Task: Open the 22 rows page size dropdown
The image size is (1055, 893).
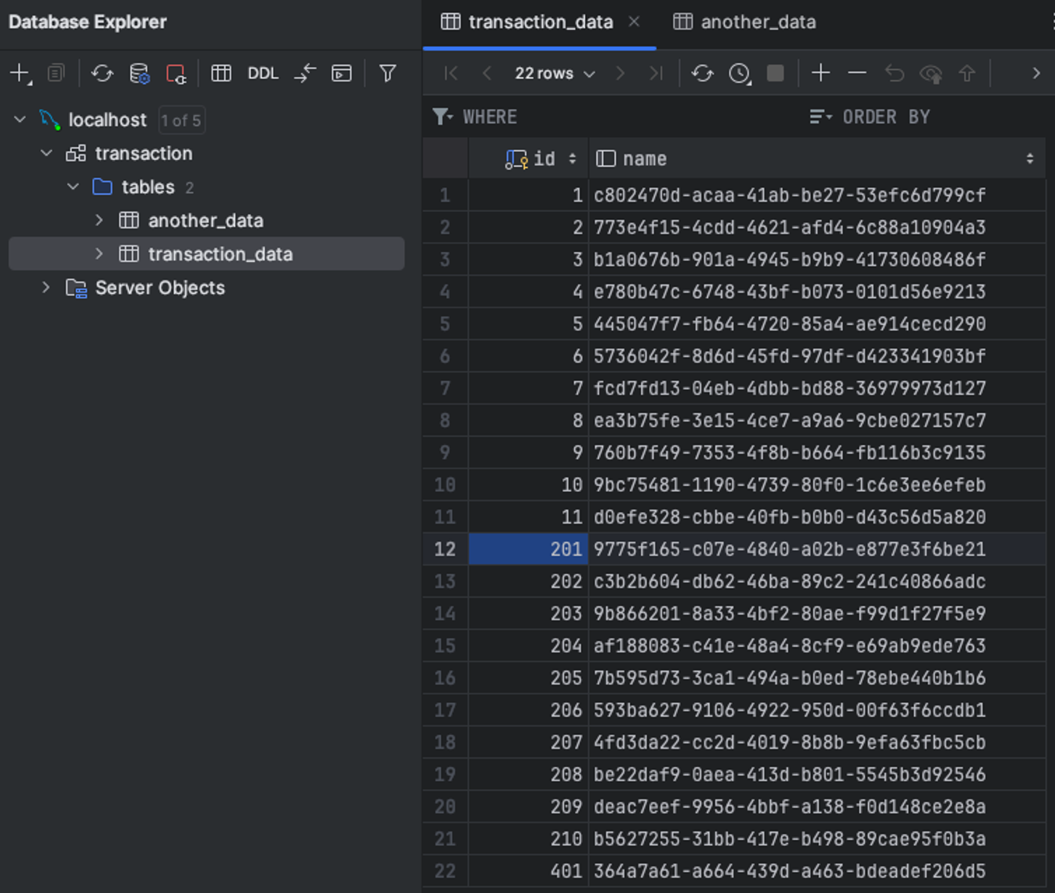Action: point(554,73)
